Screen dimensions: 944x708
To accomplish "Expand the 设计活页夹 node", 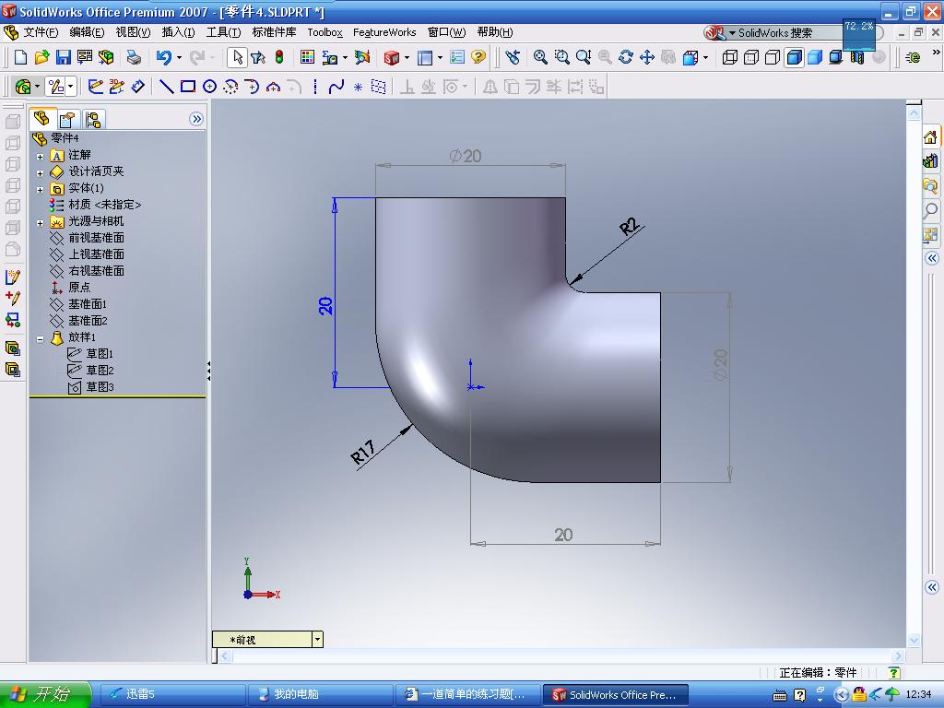I will (40, 173).
